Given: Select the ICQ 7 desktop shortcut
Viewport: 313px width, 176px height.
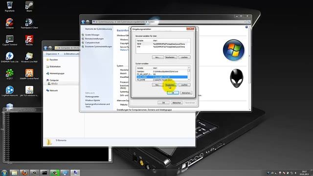Looking at the screenshot, I should click(x=10, y=74).
